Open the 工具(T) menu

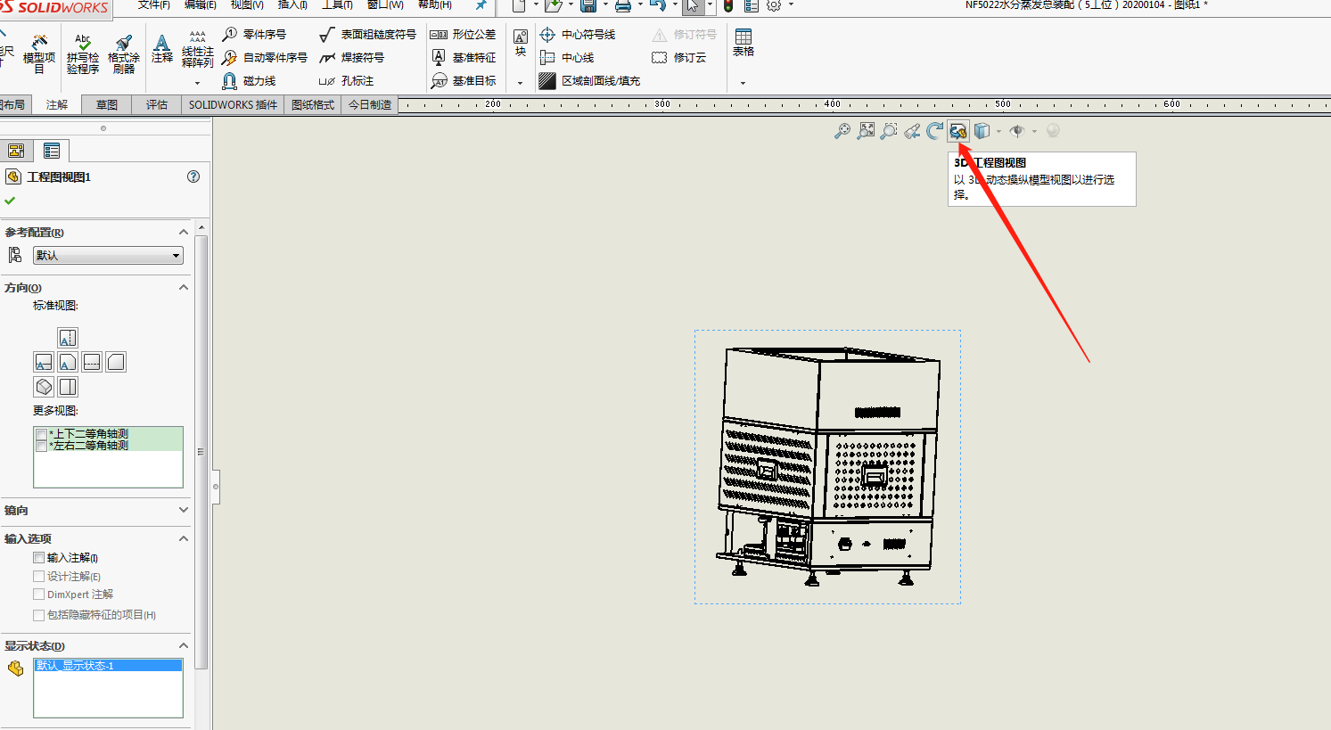337,4
